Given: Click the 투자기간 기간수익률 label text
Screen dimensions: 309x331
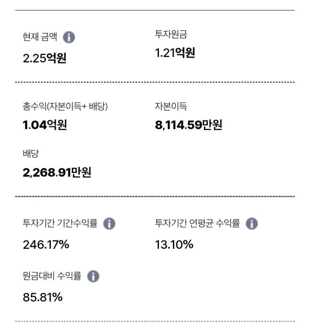Looking at the screenshot, I should point(60,223).
